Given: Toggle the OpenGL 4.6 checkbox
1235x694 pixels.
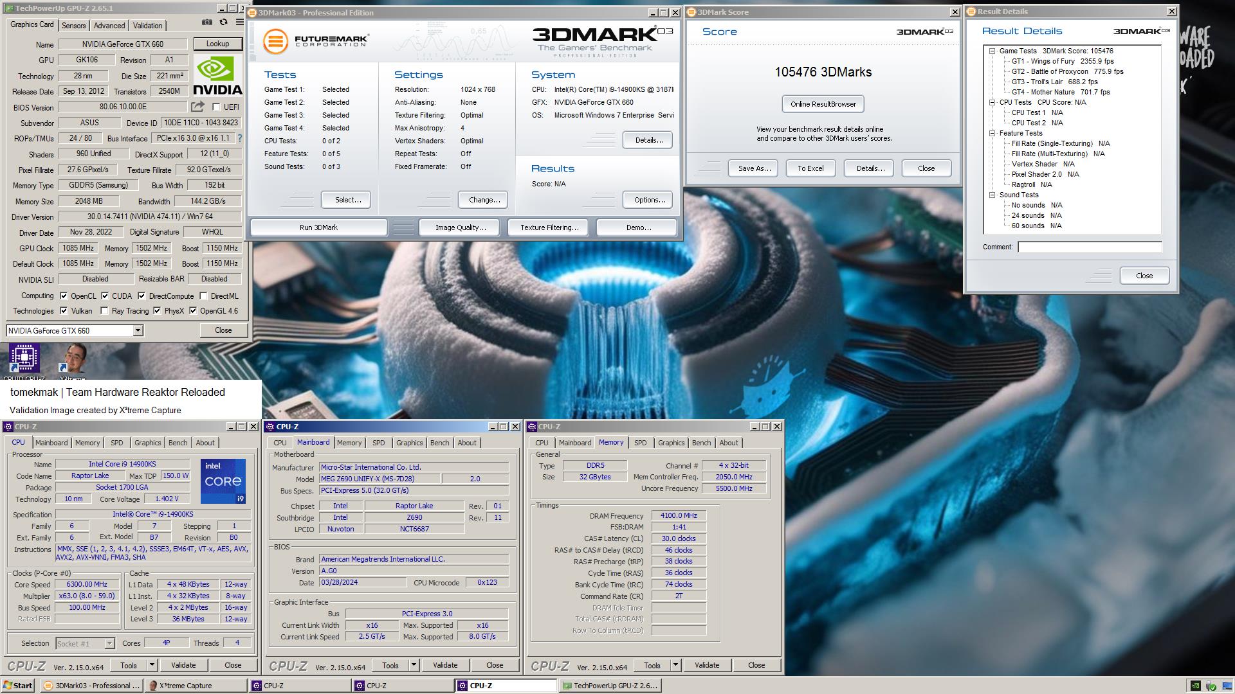Looking at the screenshot, I should (x=193, y=311).
